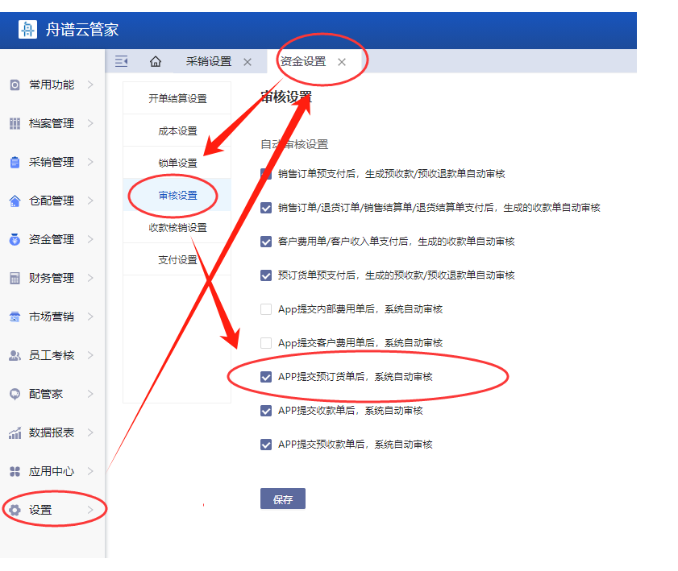Expand the 财务管理 menu chevron
678x571 pixels.
(x=90, y=278)
